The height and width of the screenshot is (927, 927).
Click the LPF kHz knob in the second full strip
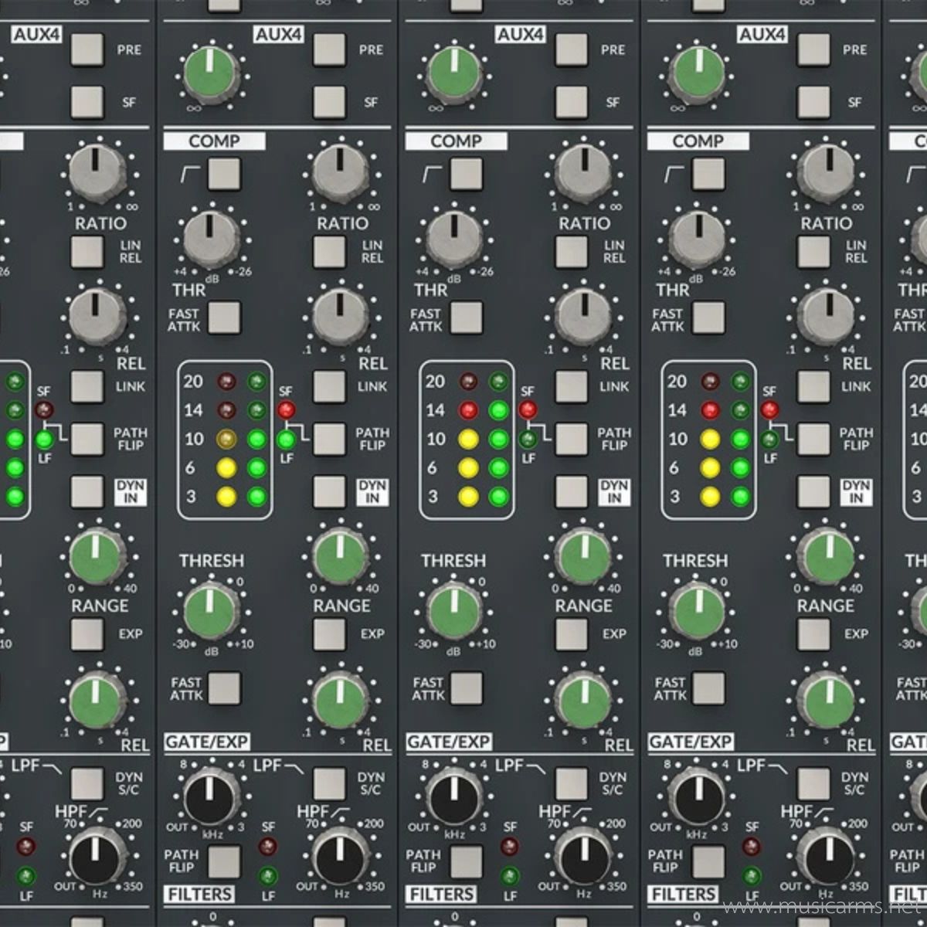click(x=455, y=796)
